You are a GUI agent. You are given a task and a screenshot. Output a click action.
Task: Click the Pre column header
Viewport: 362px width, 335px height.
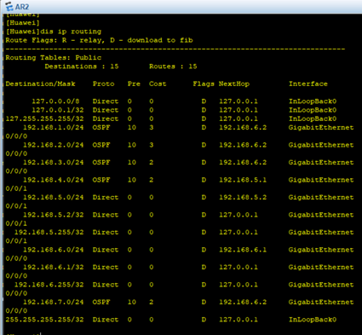coord(134,84)
